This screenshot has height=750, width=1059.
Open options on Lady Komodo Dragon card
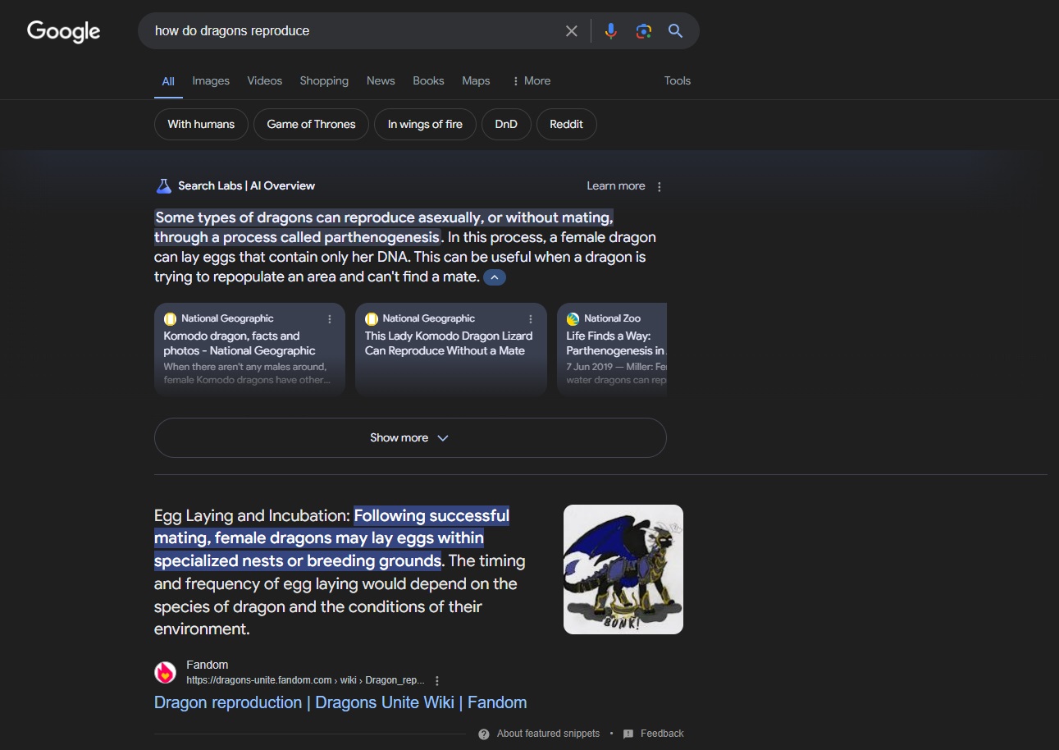tap(531, 318)
